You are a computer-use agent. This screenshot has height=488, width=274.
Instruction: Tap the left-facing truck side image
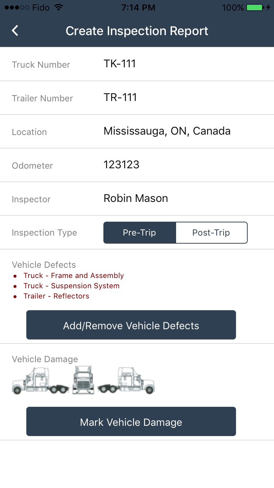(x=41, y=380)
